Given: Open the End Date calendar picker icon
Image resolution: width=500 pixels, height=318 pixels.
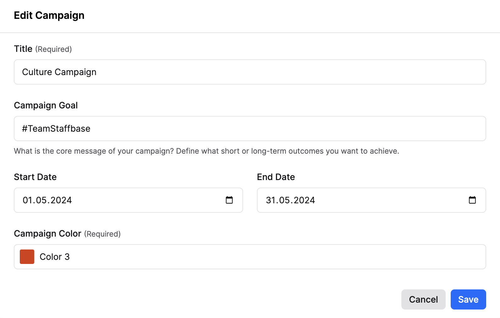Looking at the screenshot, I should coord(472,200).
